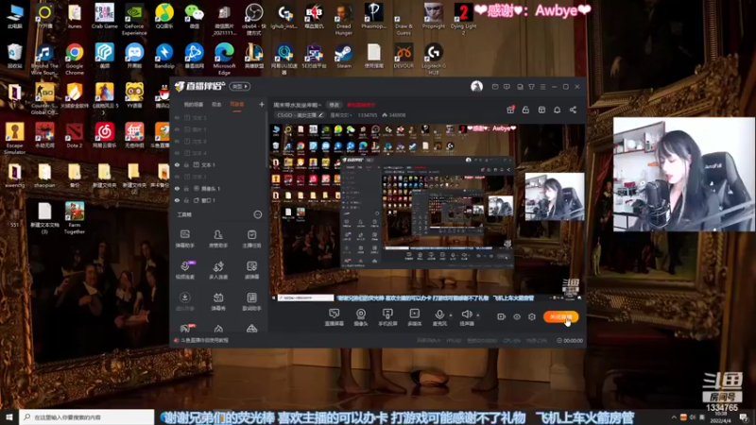Open the Microsoft Edge desktop shortcut
This screenshot has width=756, height=425.
[224, 59]
